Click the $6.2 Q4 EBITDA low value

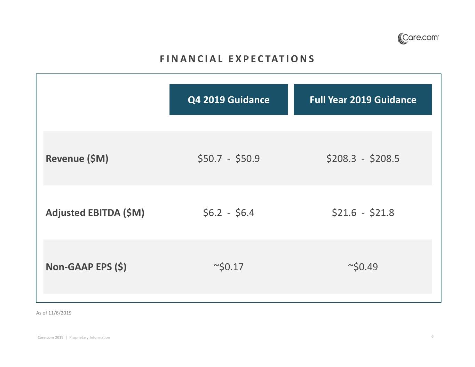pos(212,213)
